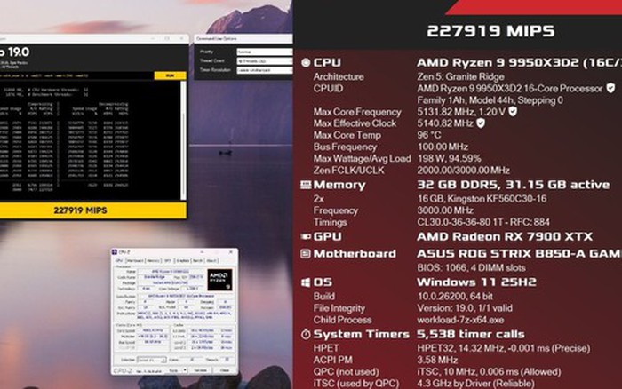The image size is (622, 389).
Task: Click the verified shield next to CPUID
Action: click(x=610, y=89)
